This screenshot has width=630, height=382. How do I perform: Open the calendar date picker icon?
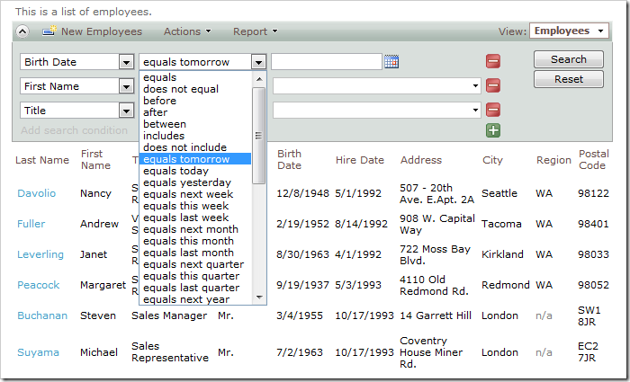click(x=391, y=62)
